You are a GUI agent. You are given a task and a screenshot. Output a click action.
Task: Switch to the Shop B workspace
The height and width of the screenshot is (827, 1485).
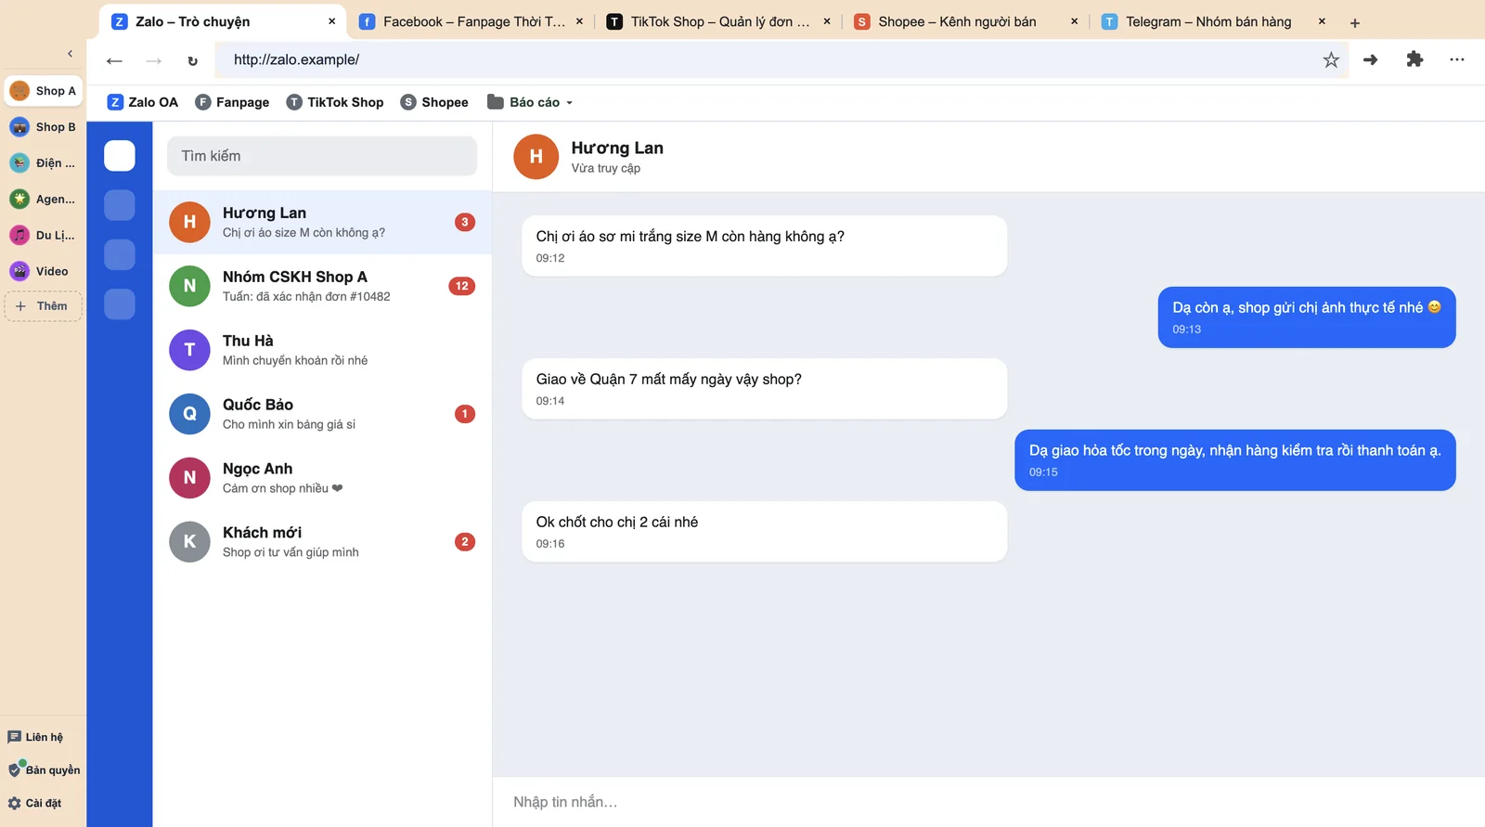click(44, 127)
